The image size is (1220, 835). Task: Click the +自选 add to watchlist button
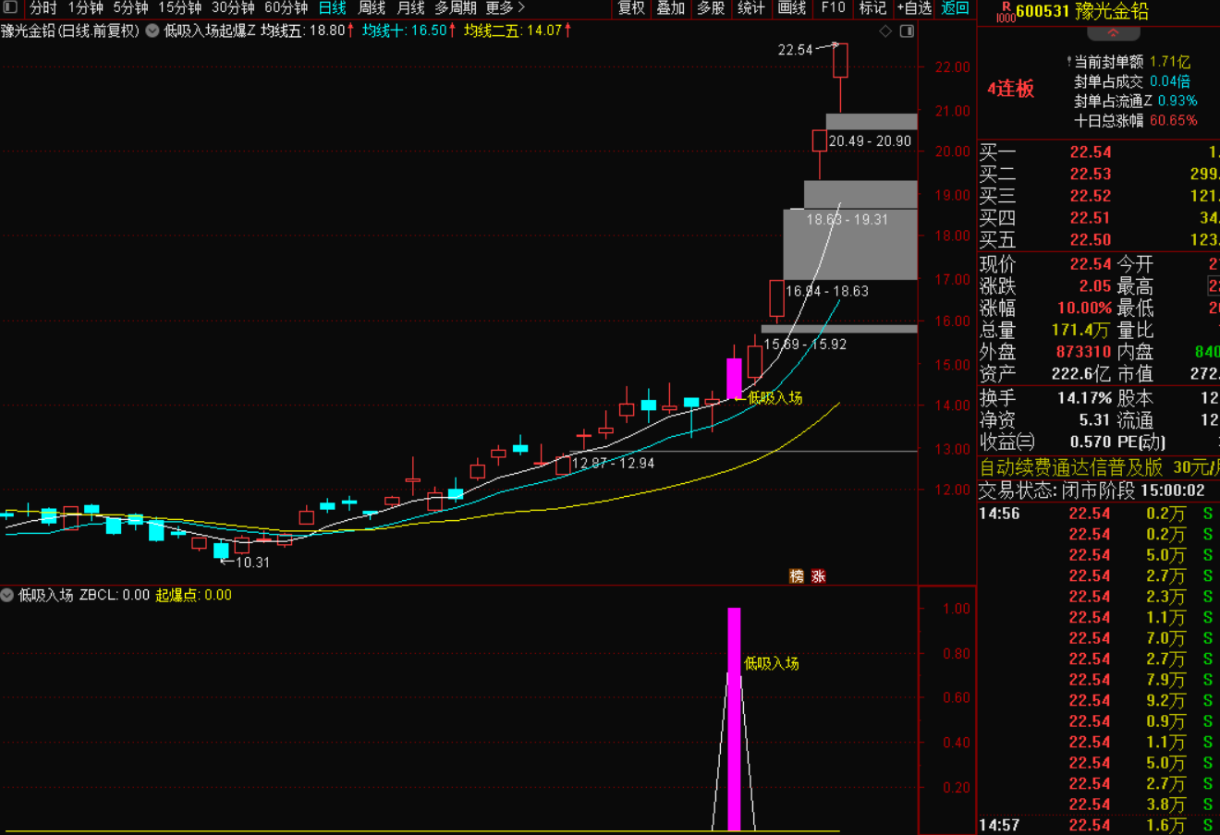pos(914,8)
